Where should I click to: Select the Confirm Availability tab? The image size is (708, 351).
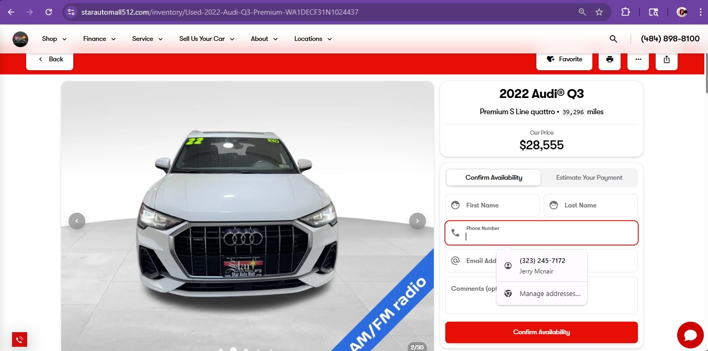point(493,178)
